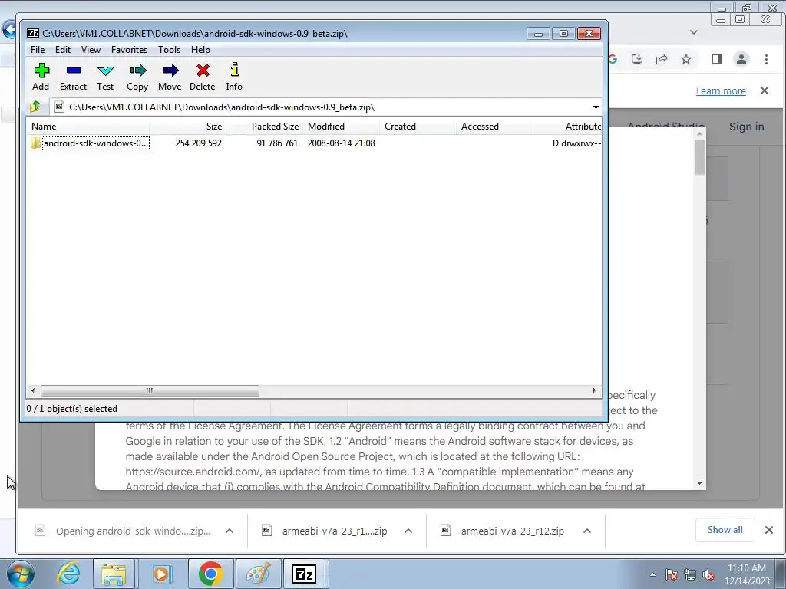Sort by Modified column header
Screen dimensions: 786x589
(x=341, y=127)
